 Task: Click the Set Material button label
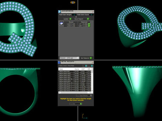[85, 58]
